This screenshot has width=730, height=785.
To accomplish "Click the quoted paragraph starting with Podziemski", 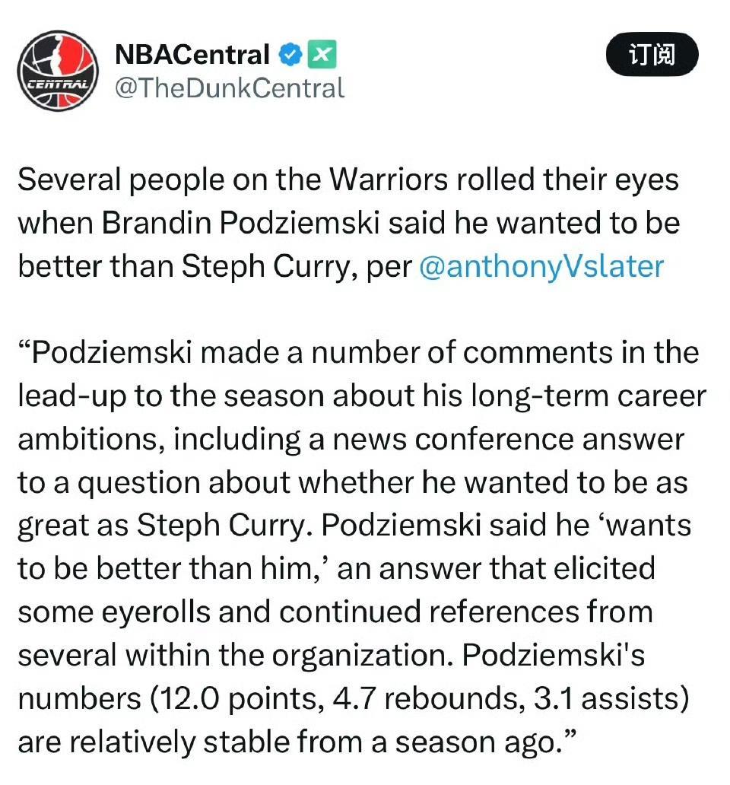I will (357, 352).
